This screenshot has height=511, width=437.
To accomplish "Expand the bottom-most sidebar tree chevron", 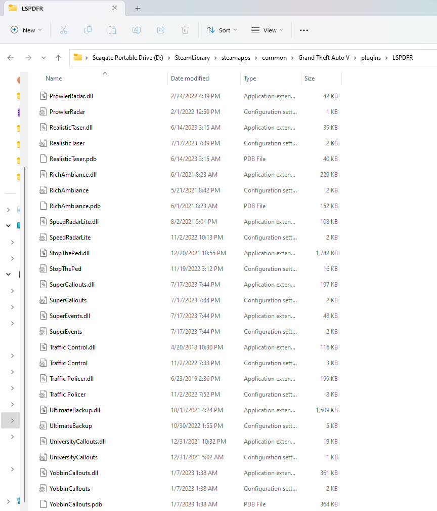I will tap(9, 501).
